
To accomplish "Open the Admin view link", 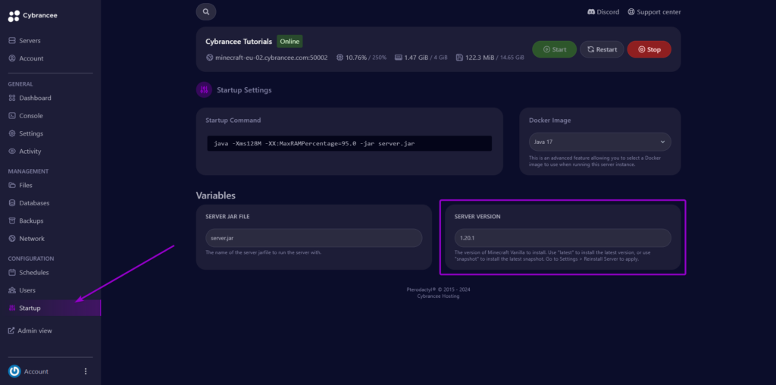I will pyautogui.click(x=30, y=330).
